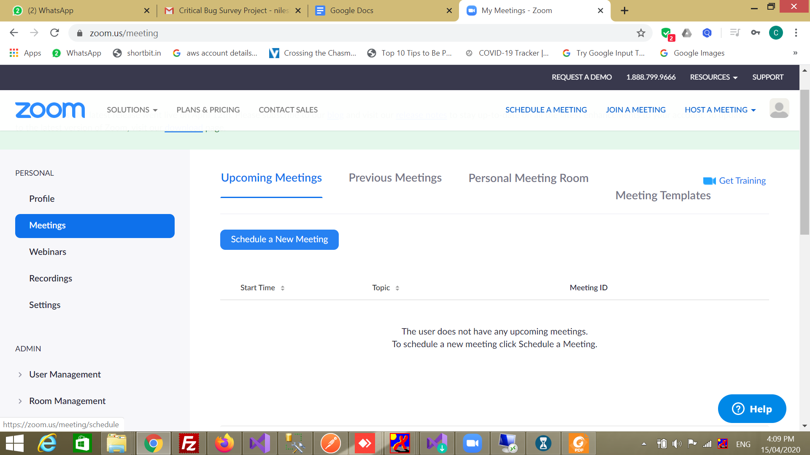Click the Get Training video camera icon

point(709,181)
